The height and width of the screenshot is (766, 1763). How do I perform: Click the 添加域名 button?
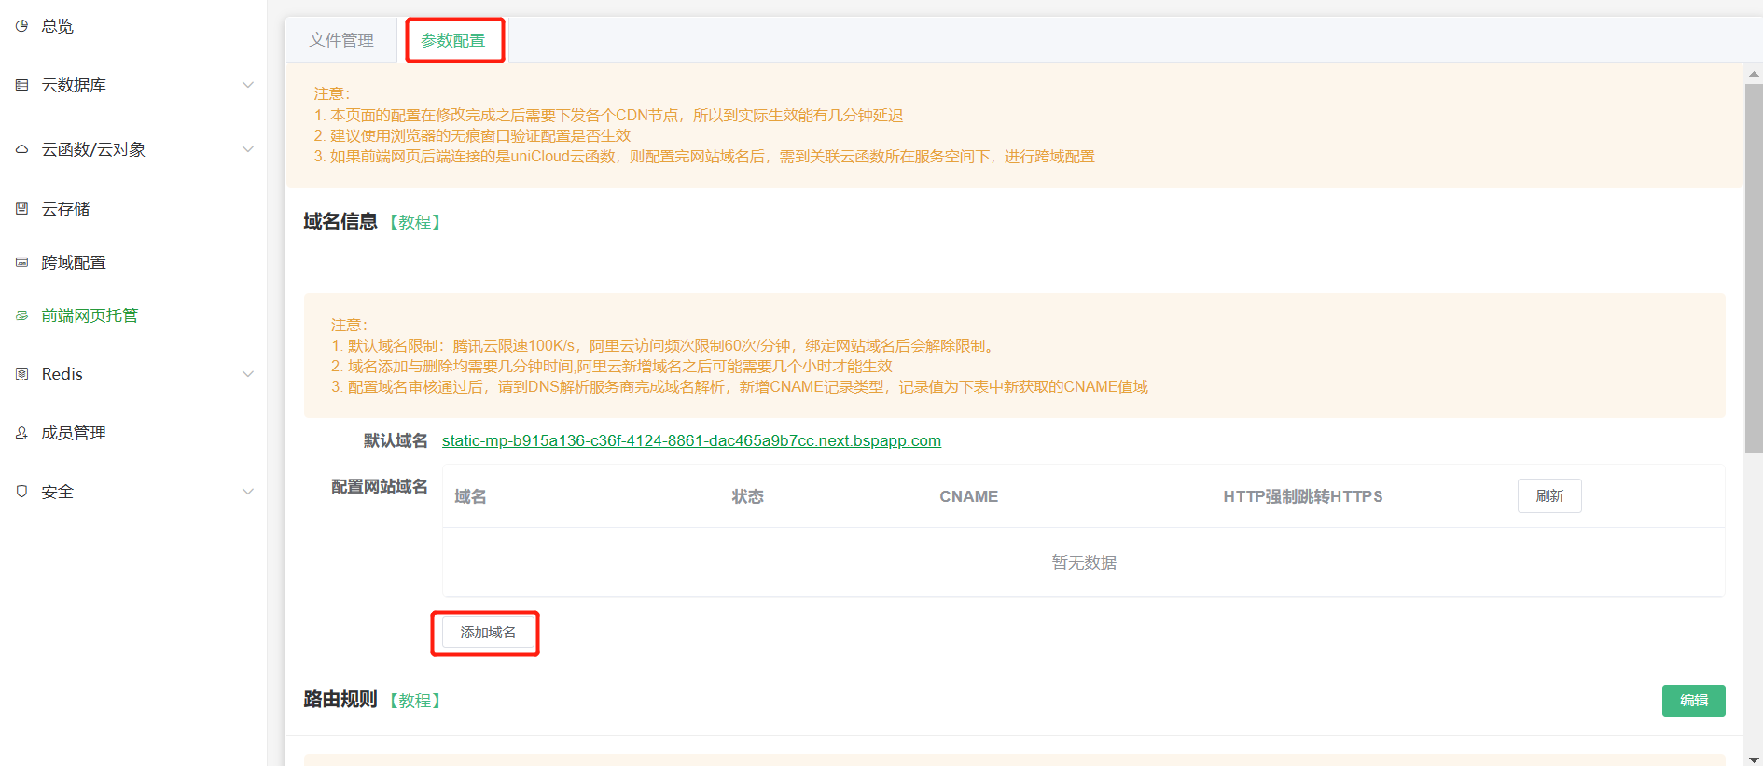488,633
